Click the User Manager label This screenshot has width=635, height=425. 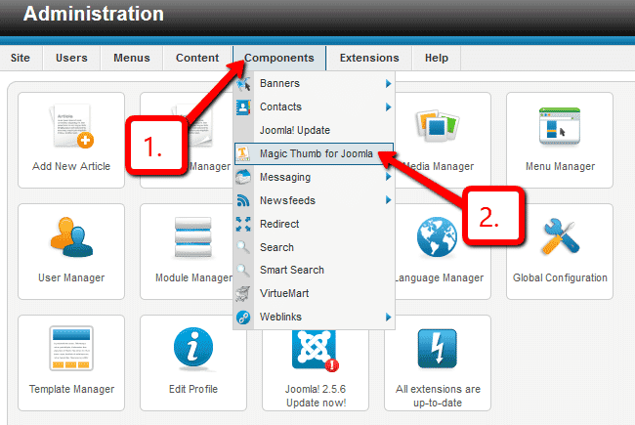[x=71, y=277]
